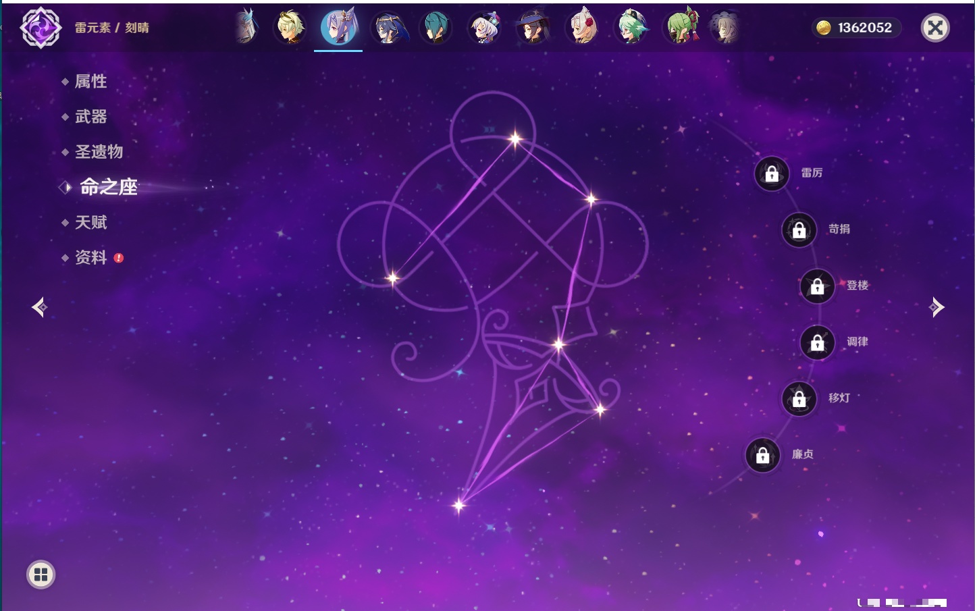Switch to the witch-hat character avatar
The image size is (975, 611).
(x=533, y=28)
